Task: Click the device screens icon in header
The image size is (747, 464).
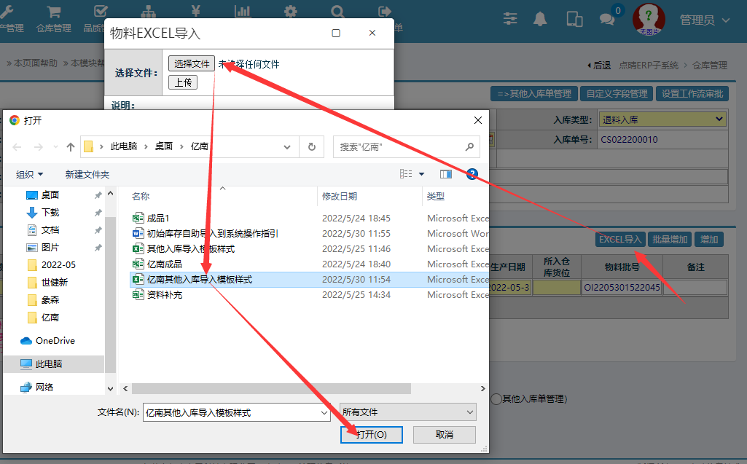Action: click(x=574, y=20)
